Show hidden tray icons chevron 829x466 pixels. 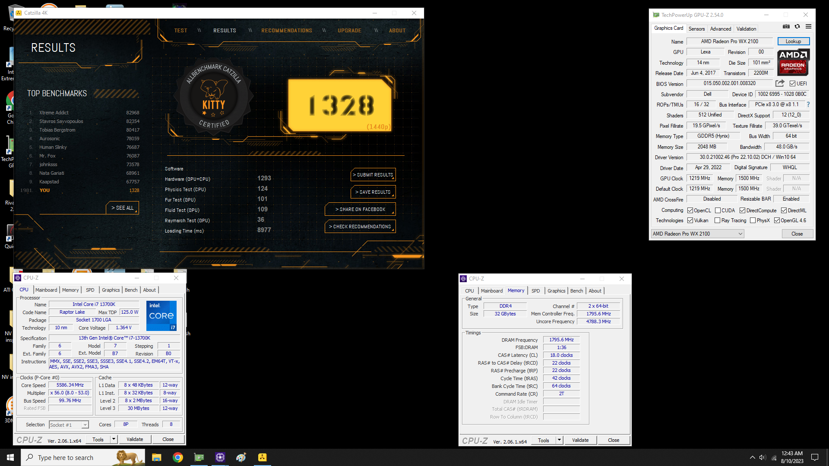click(752, 457)
